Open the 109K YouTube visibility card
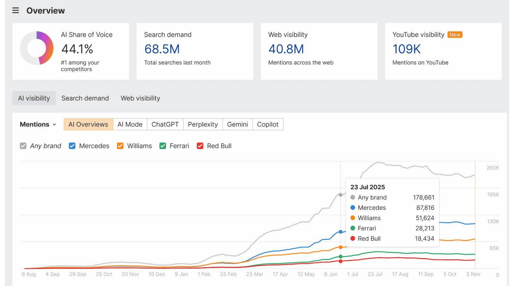 (443, 51)
